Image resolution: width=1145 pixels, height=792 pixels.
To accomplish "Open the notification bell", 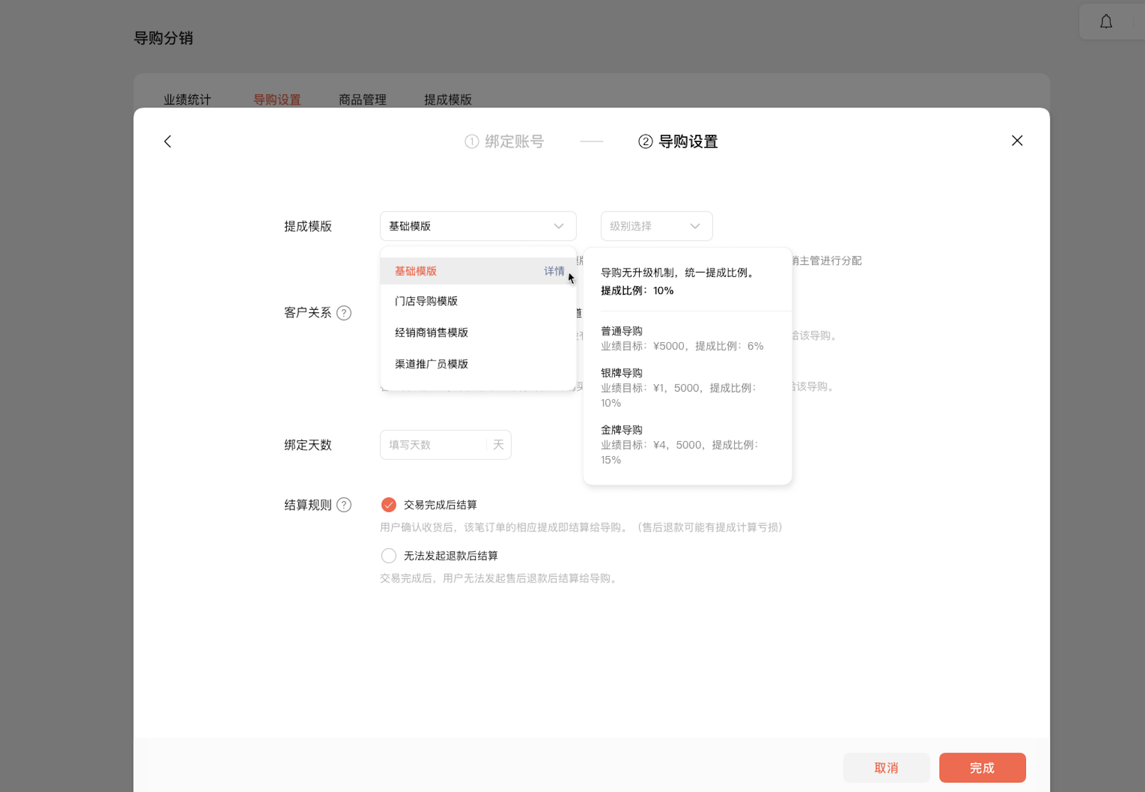I will pos(1106,22).
